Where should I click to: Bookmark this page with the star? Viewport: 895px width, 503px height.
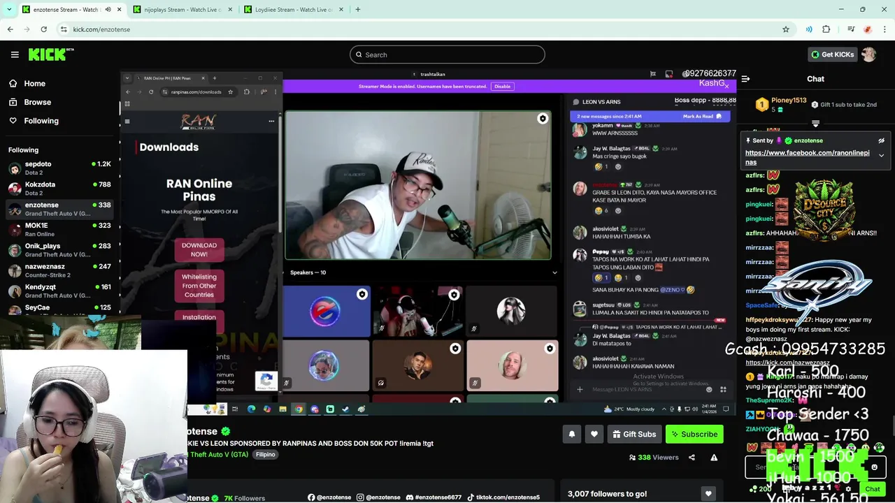pos(786,29)
